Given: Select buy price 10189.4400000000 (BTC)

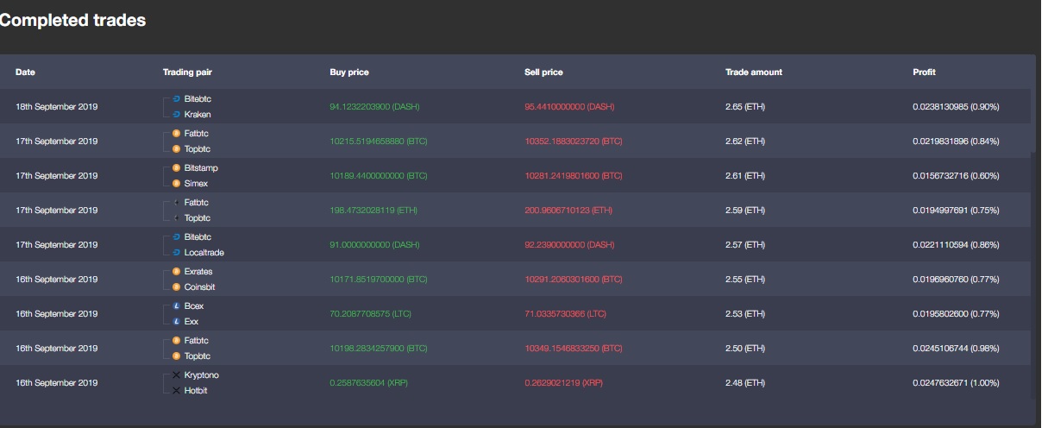Looking at the screenshot, I should click(379, 176).
